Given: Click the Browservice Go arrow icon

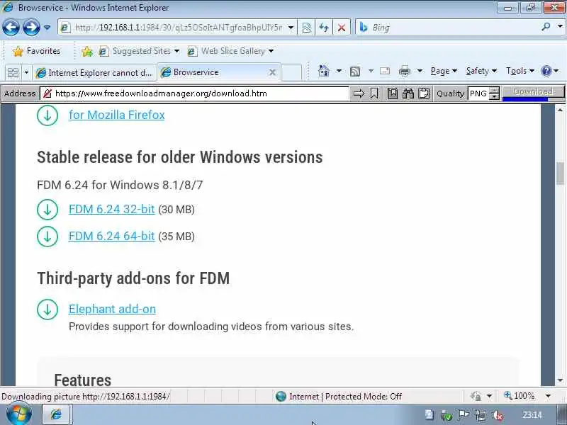Looking at the screenshot, I should pos(359,93).
